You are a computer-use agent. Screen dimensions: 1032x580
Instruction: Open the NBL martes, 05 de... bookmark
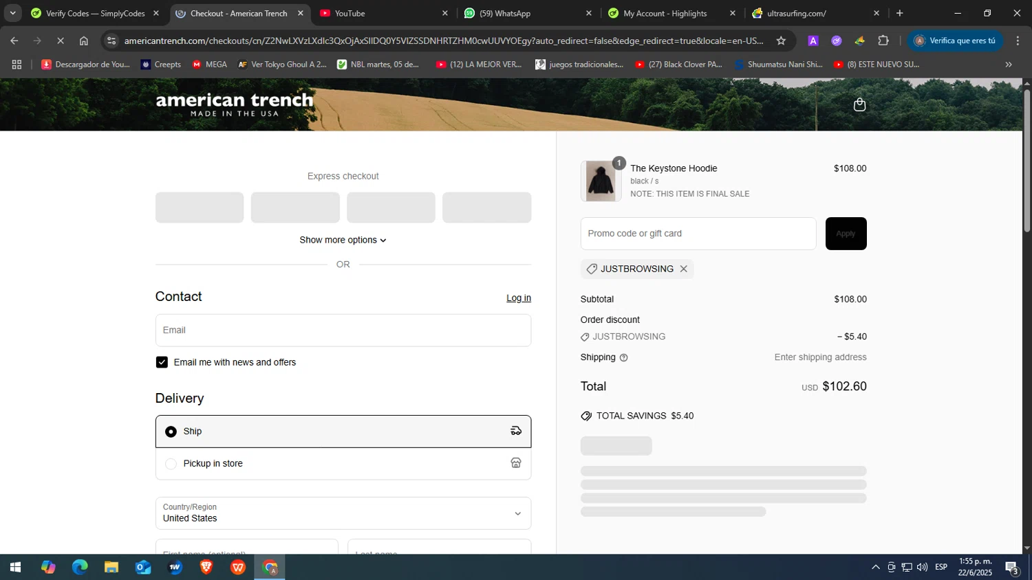click(378, 65)
